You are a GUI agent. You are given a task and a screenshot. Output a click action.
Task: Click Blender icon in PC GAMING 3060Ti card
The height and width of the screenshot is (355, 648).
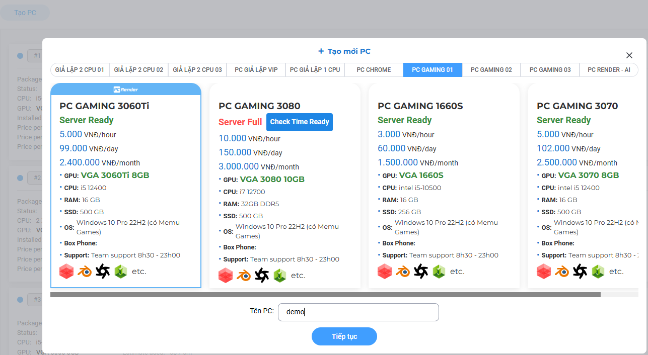click(x=85, y=272)
